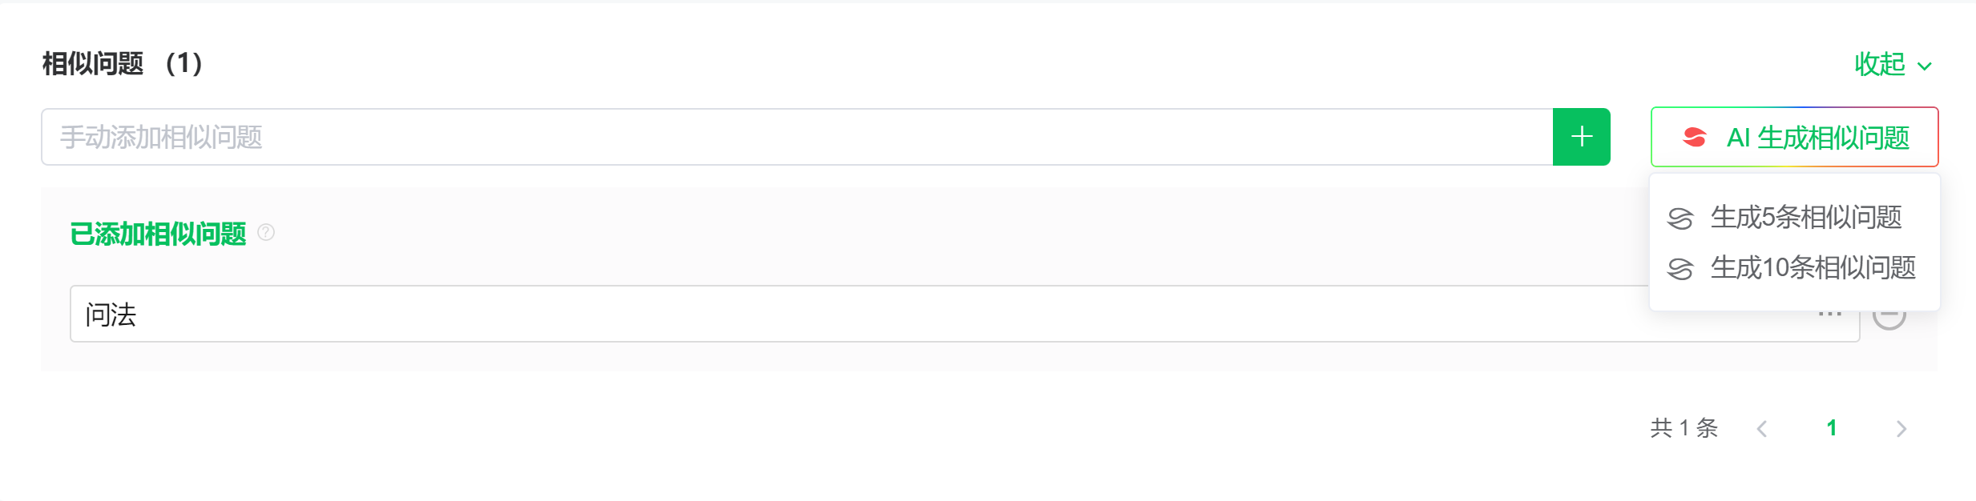Click the AI icon on 生成相似问题 button

(1695, 137)
